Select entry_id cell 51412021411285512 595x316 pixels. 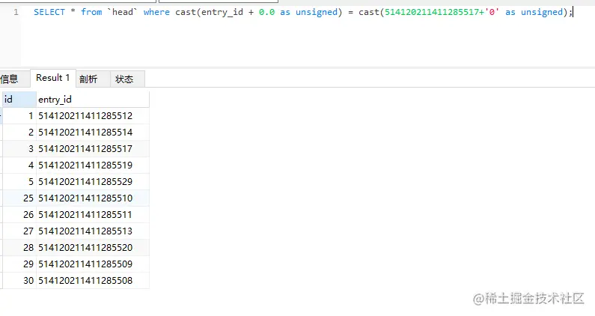pyautogui.click(x=93, y=116)
